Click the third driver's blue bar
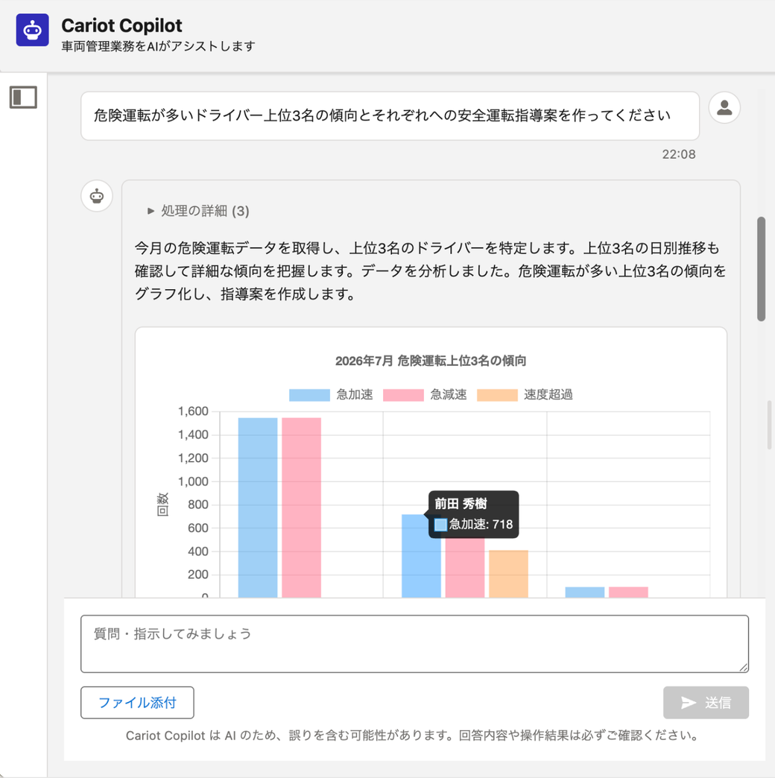 (584, 592)
